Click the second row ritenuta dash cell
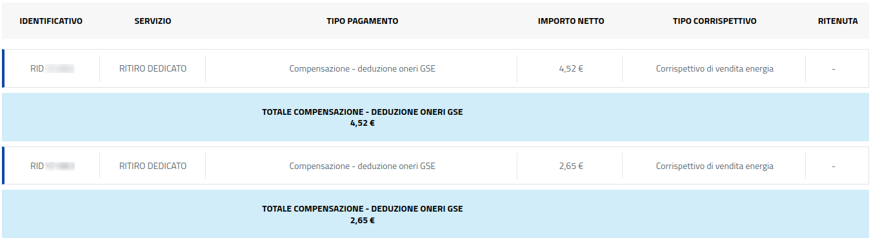 coord(834,166)
